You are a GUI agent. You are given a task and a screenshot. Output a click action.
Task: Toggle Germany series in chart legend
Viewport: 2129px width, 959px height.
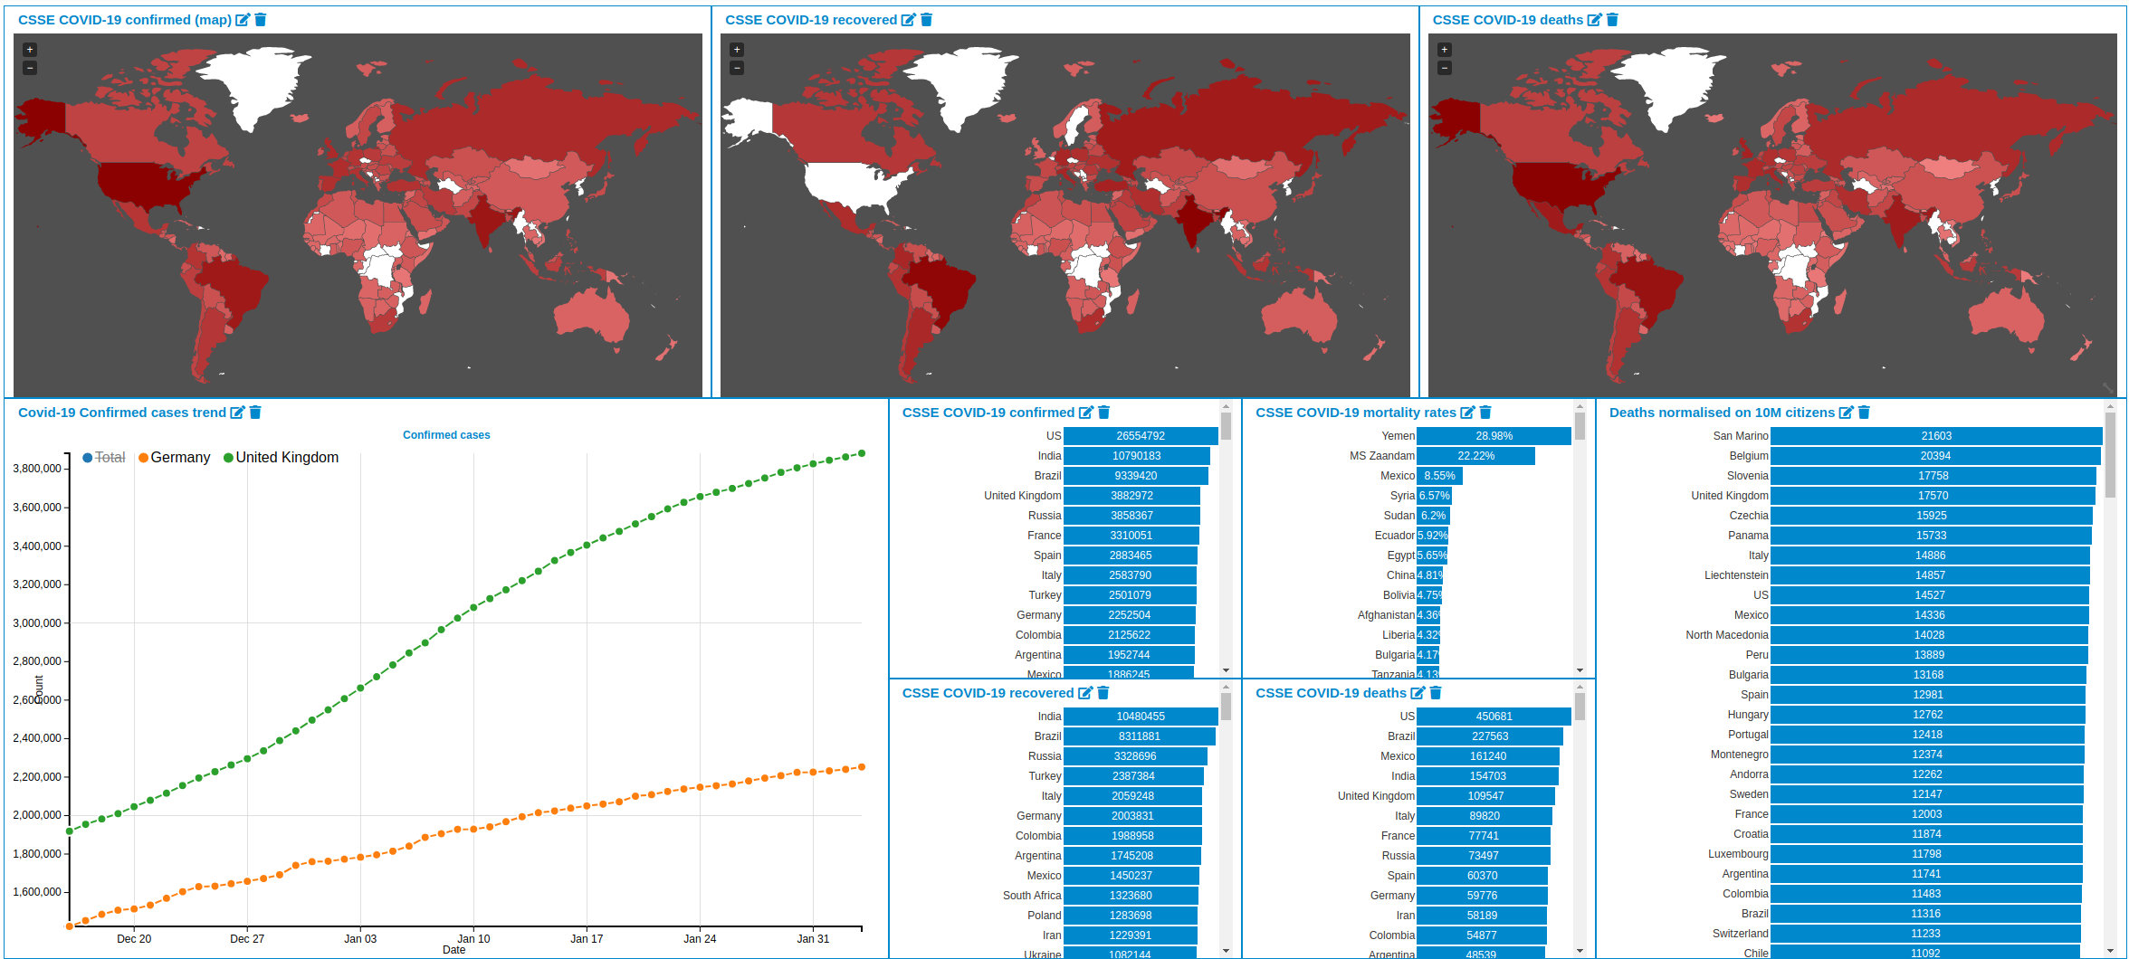pyautogui.click(x=174, y=458)
